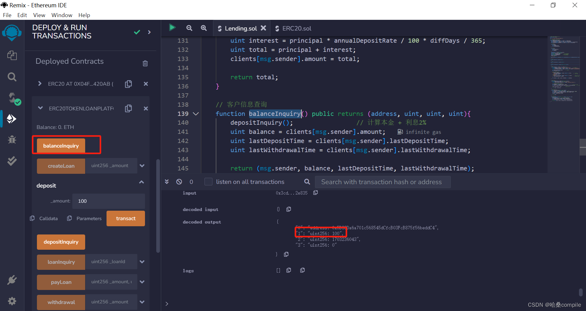Viewport: 586px width, 311px height.
Task: Click the loanInquiry uint256 _loanId field
Action: pos(111,262)
